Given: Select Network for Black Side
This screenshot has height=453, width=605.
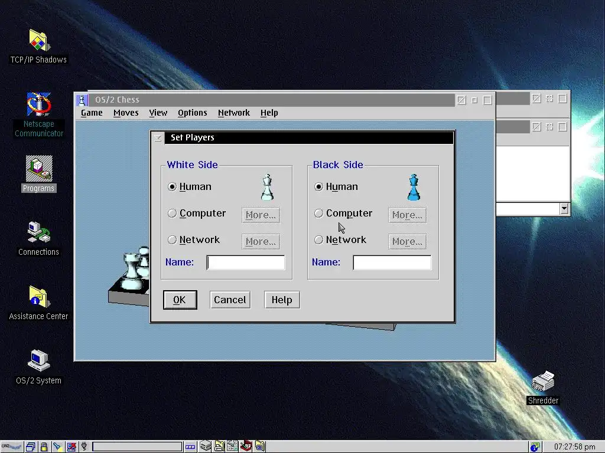Looking at the screenshot, I should 341,240.
